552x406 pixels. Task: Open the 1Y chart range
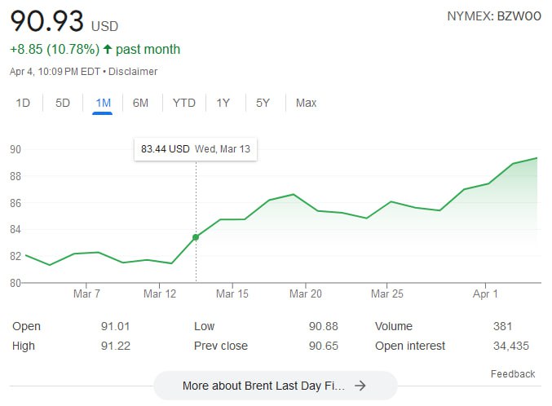(223, 103)
